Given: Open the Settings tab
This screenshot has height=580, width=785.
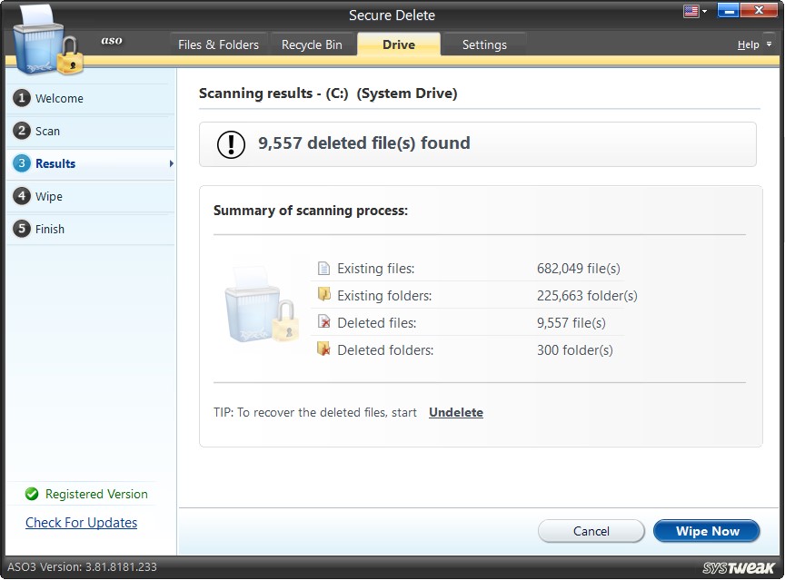Looking at the screenshot, I should click(484, 44).
